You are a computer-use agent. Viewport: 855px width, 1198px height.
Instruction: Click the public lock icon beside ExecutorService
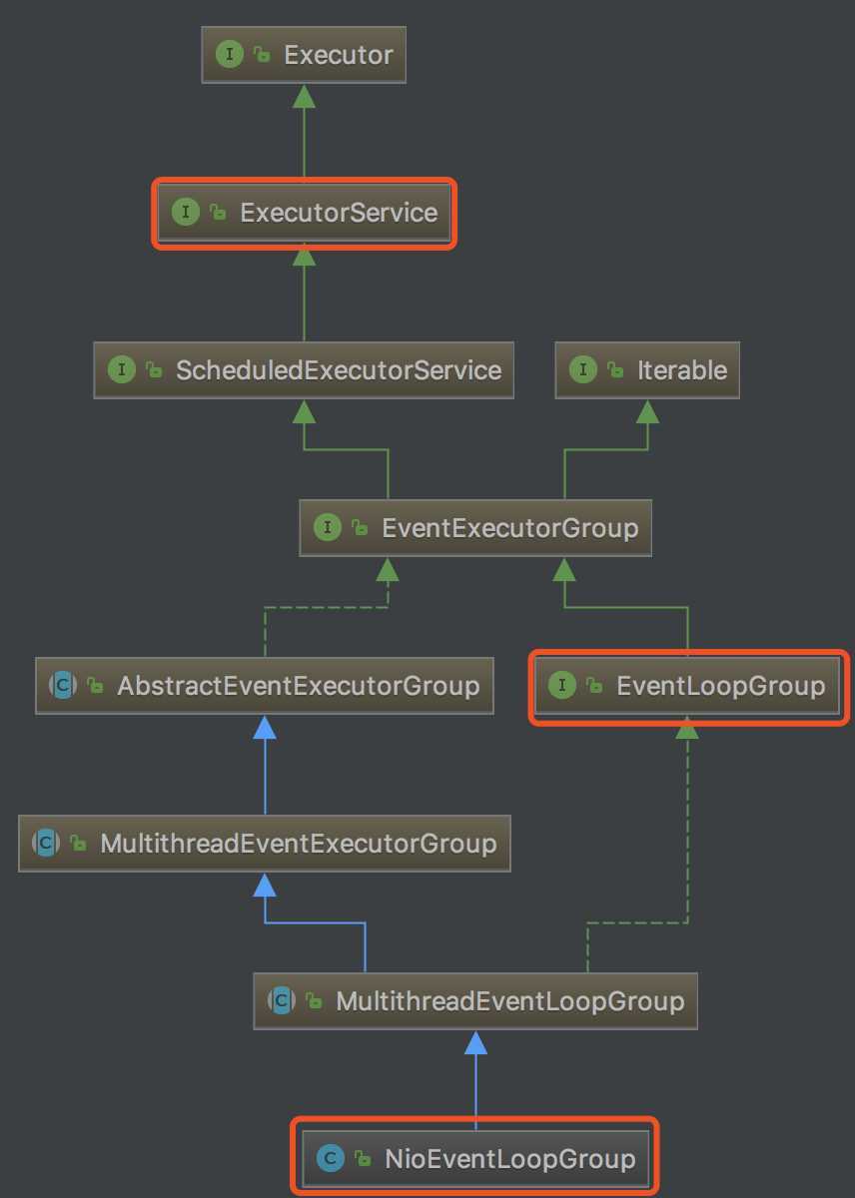point(218,214)
